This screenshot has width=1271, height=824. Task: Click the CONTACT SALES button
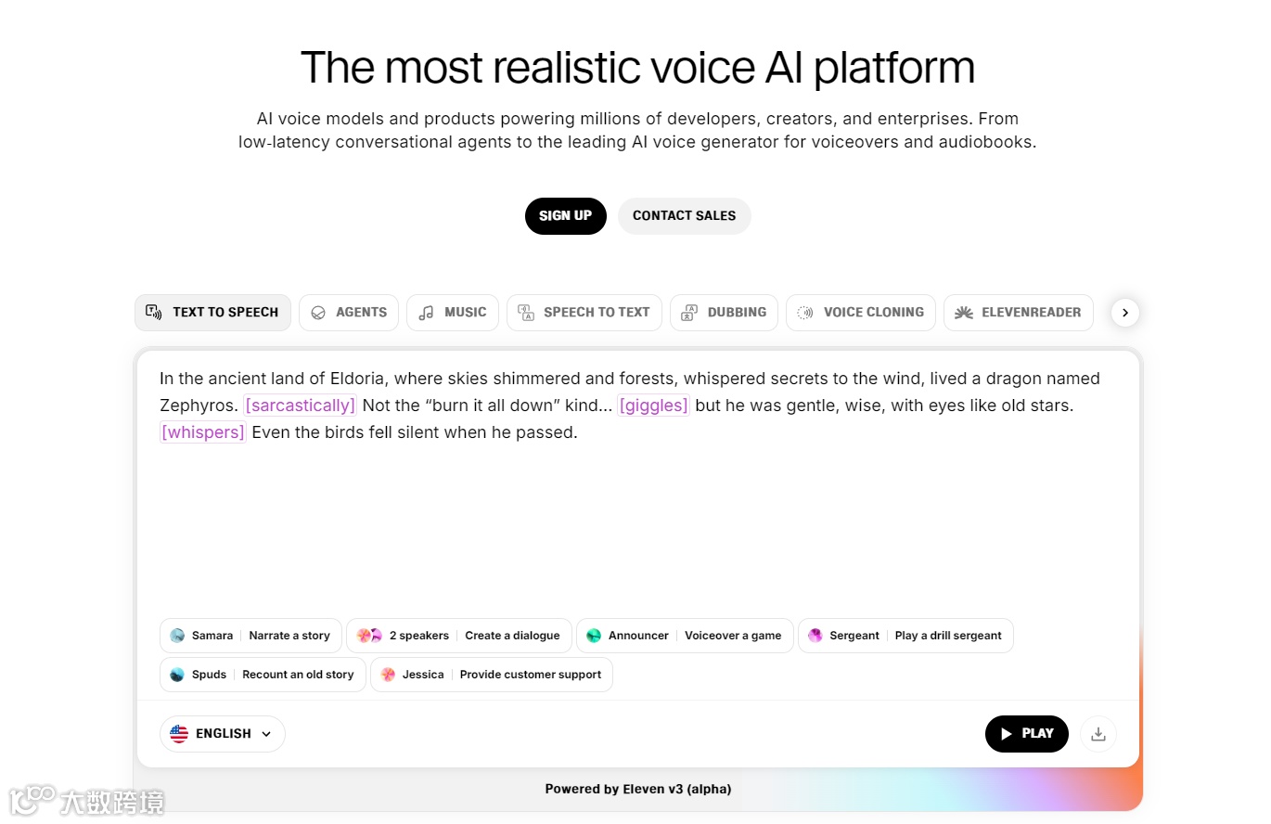point(685,216)
